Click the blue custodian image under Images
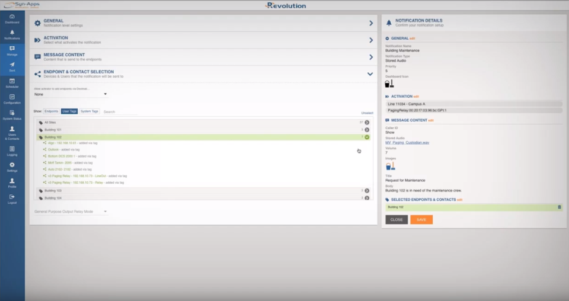569x301 pixels. (x=390, y=166)
